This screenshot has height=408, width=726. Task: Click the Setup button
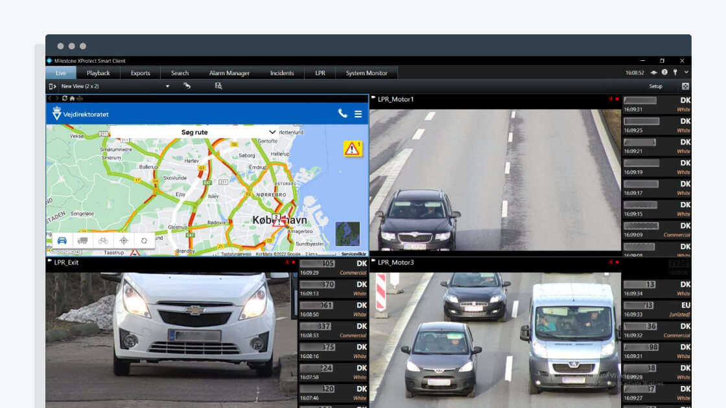tap(656, 86)
